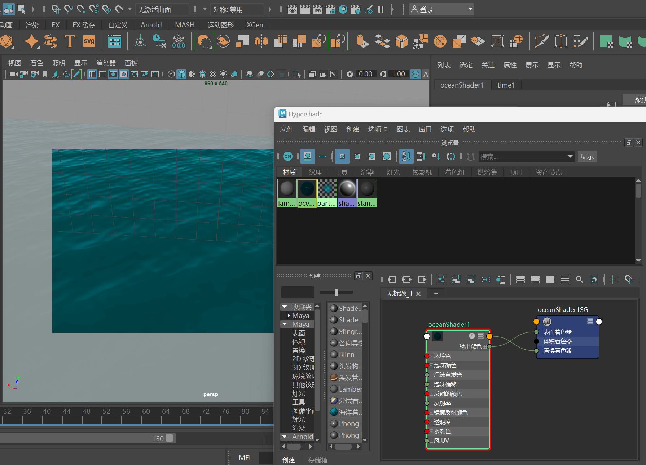Toggle use all lights bulb icon
The image size is (646, 465).
(224, 74)
